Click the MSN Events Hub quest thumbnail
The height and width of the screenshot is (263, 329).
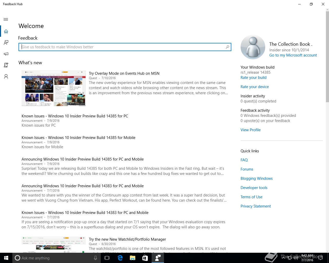click(54, 88)
